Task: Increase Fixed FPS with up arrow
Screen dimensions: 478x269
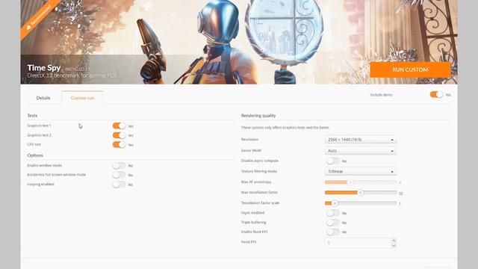Action: click(x=394, y=241)
